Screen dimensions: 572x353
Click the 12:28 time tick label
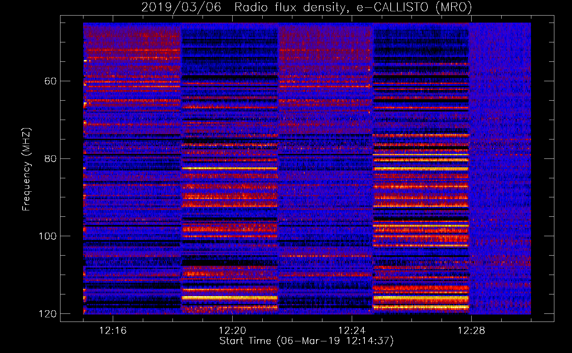471,331
